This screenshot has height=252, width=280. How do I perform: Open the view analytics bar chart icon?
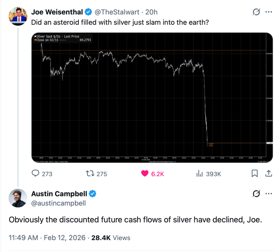click(x=199, y=174)
